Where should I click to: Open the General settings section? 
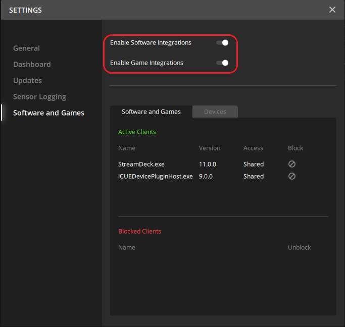26,48
